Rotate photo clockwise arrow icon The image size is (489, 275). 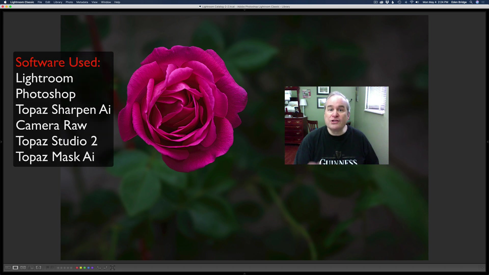pos(105,268)
